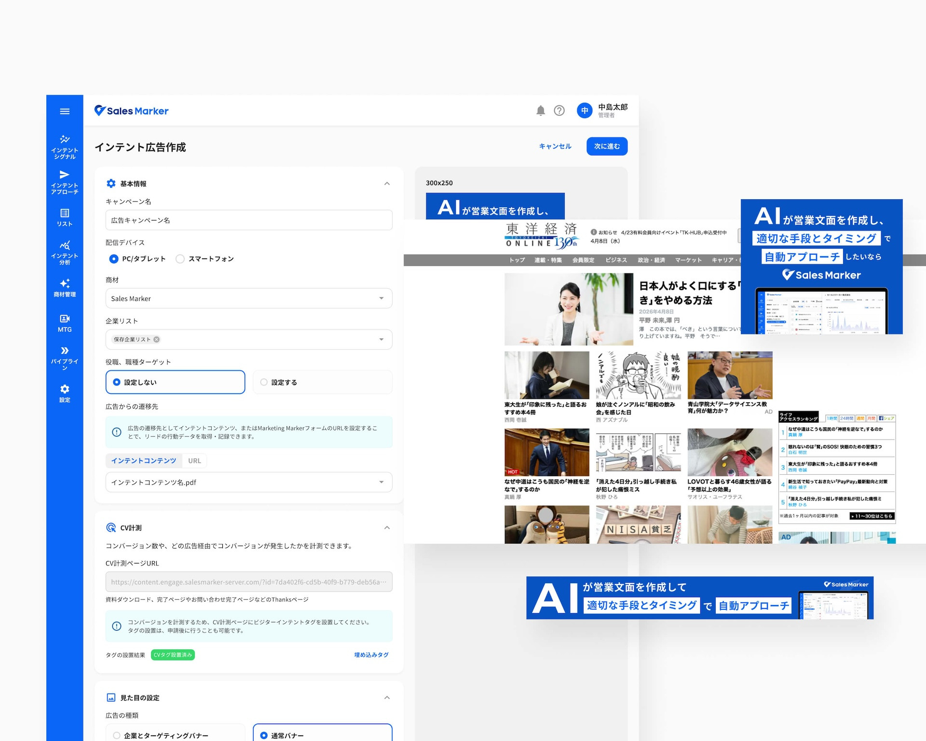The width and height of the screenshot is (926, 741).
Task: Open インテントシグナル in the sidebar
Action: point(65,147)
